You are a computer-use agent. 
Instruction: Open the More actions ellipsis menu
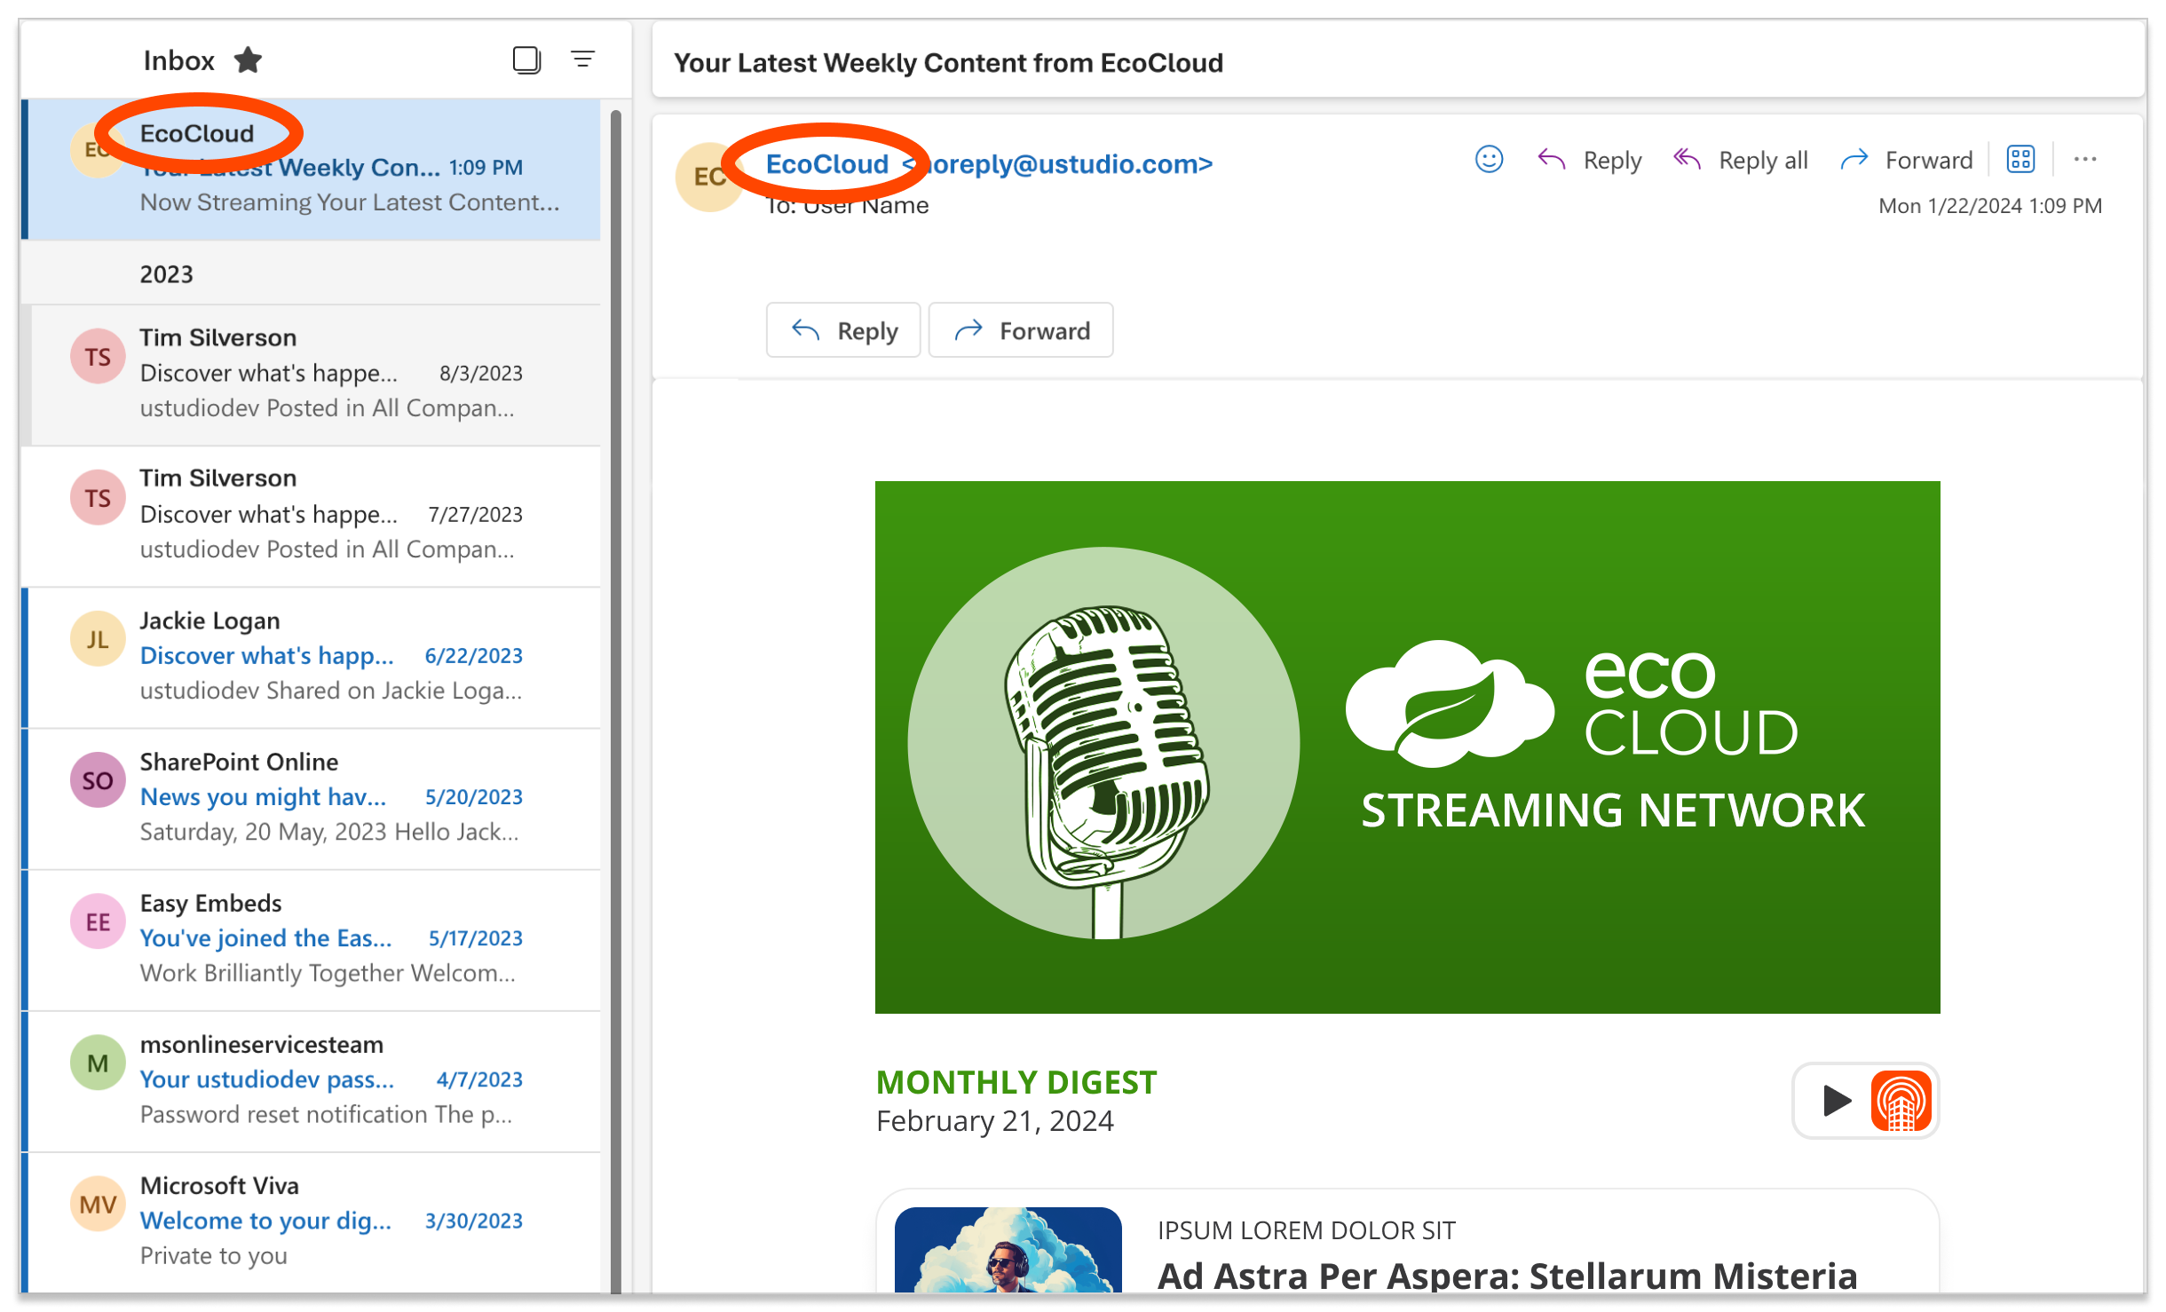[2085, 160]
